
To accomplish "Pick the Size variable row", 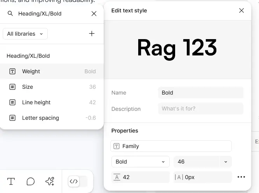I will pyautogui.click(x=52, y=87).
